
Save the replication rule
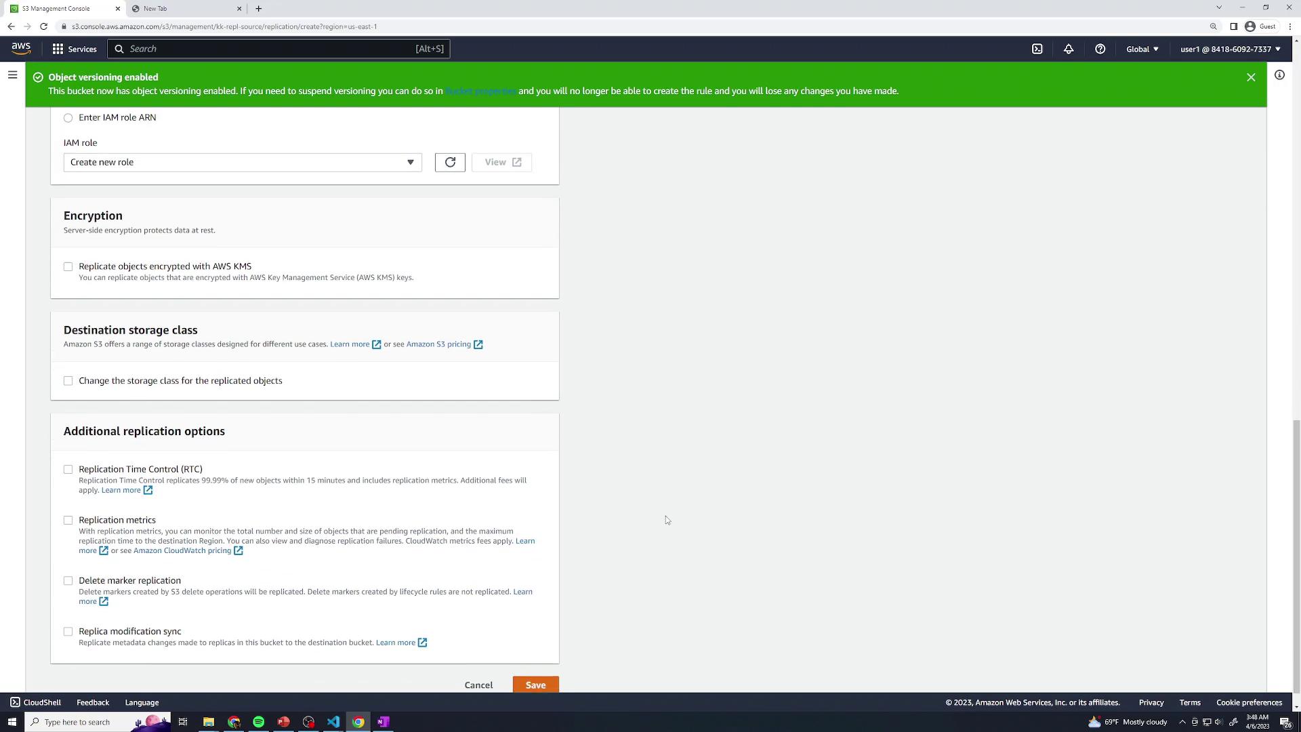(x=535, y=685)
